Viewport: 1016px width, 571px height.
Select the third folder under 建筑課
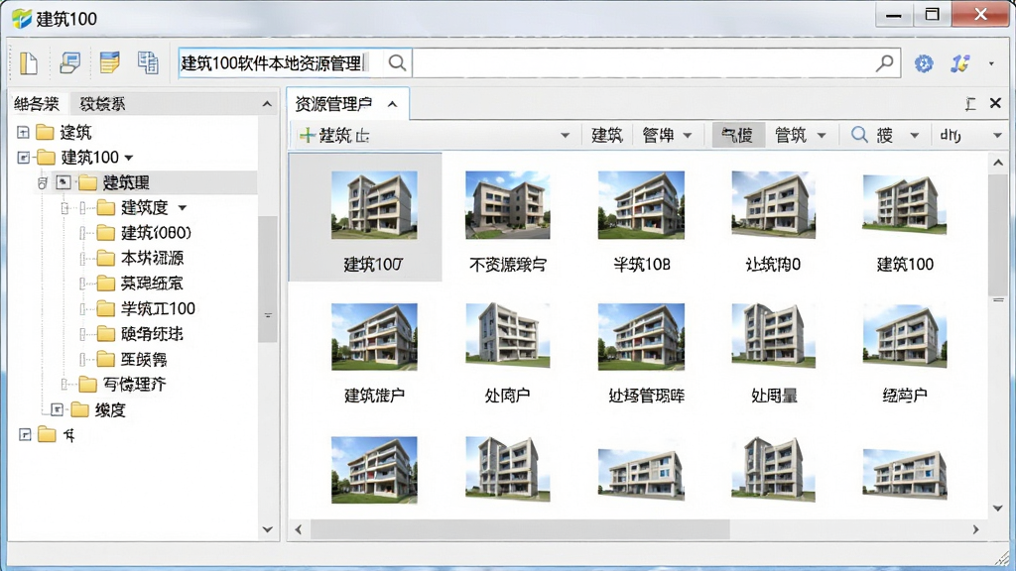pyautogui.click(x=152, y=259)
